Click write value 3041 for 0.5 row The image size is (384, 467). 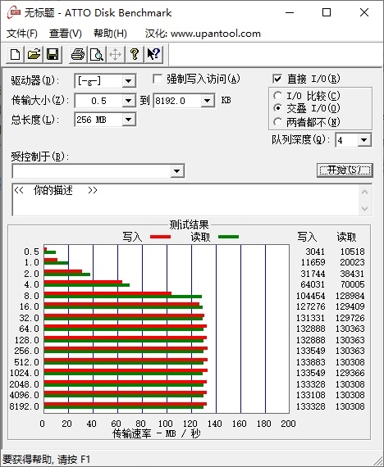click(x=315, y=252)
